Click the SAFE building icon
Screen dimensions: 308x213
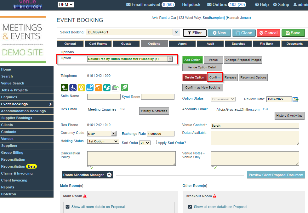pos(116,88)
